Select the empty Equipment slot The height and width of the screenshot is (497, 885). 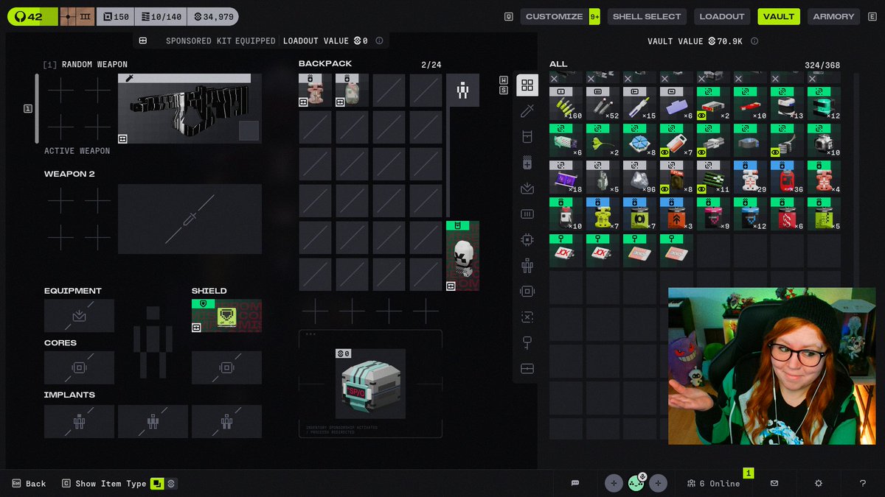tap(79, 315)
